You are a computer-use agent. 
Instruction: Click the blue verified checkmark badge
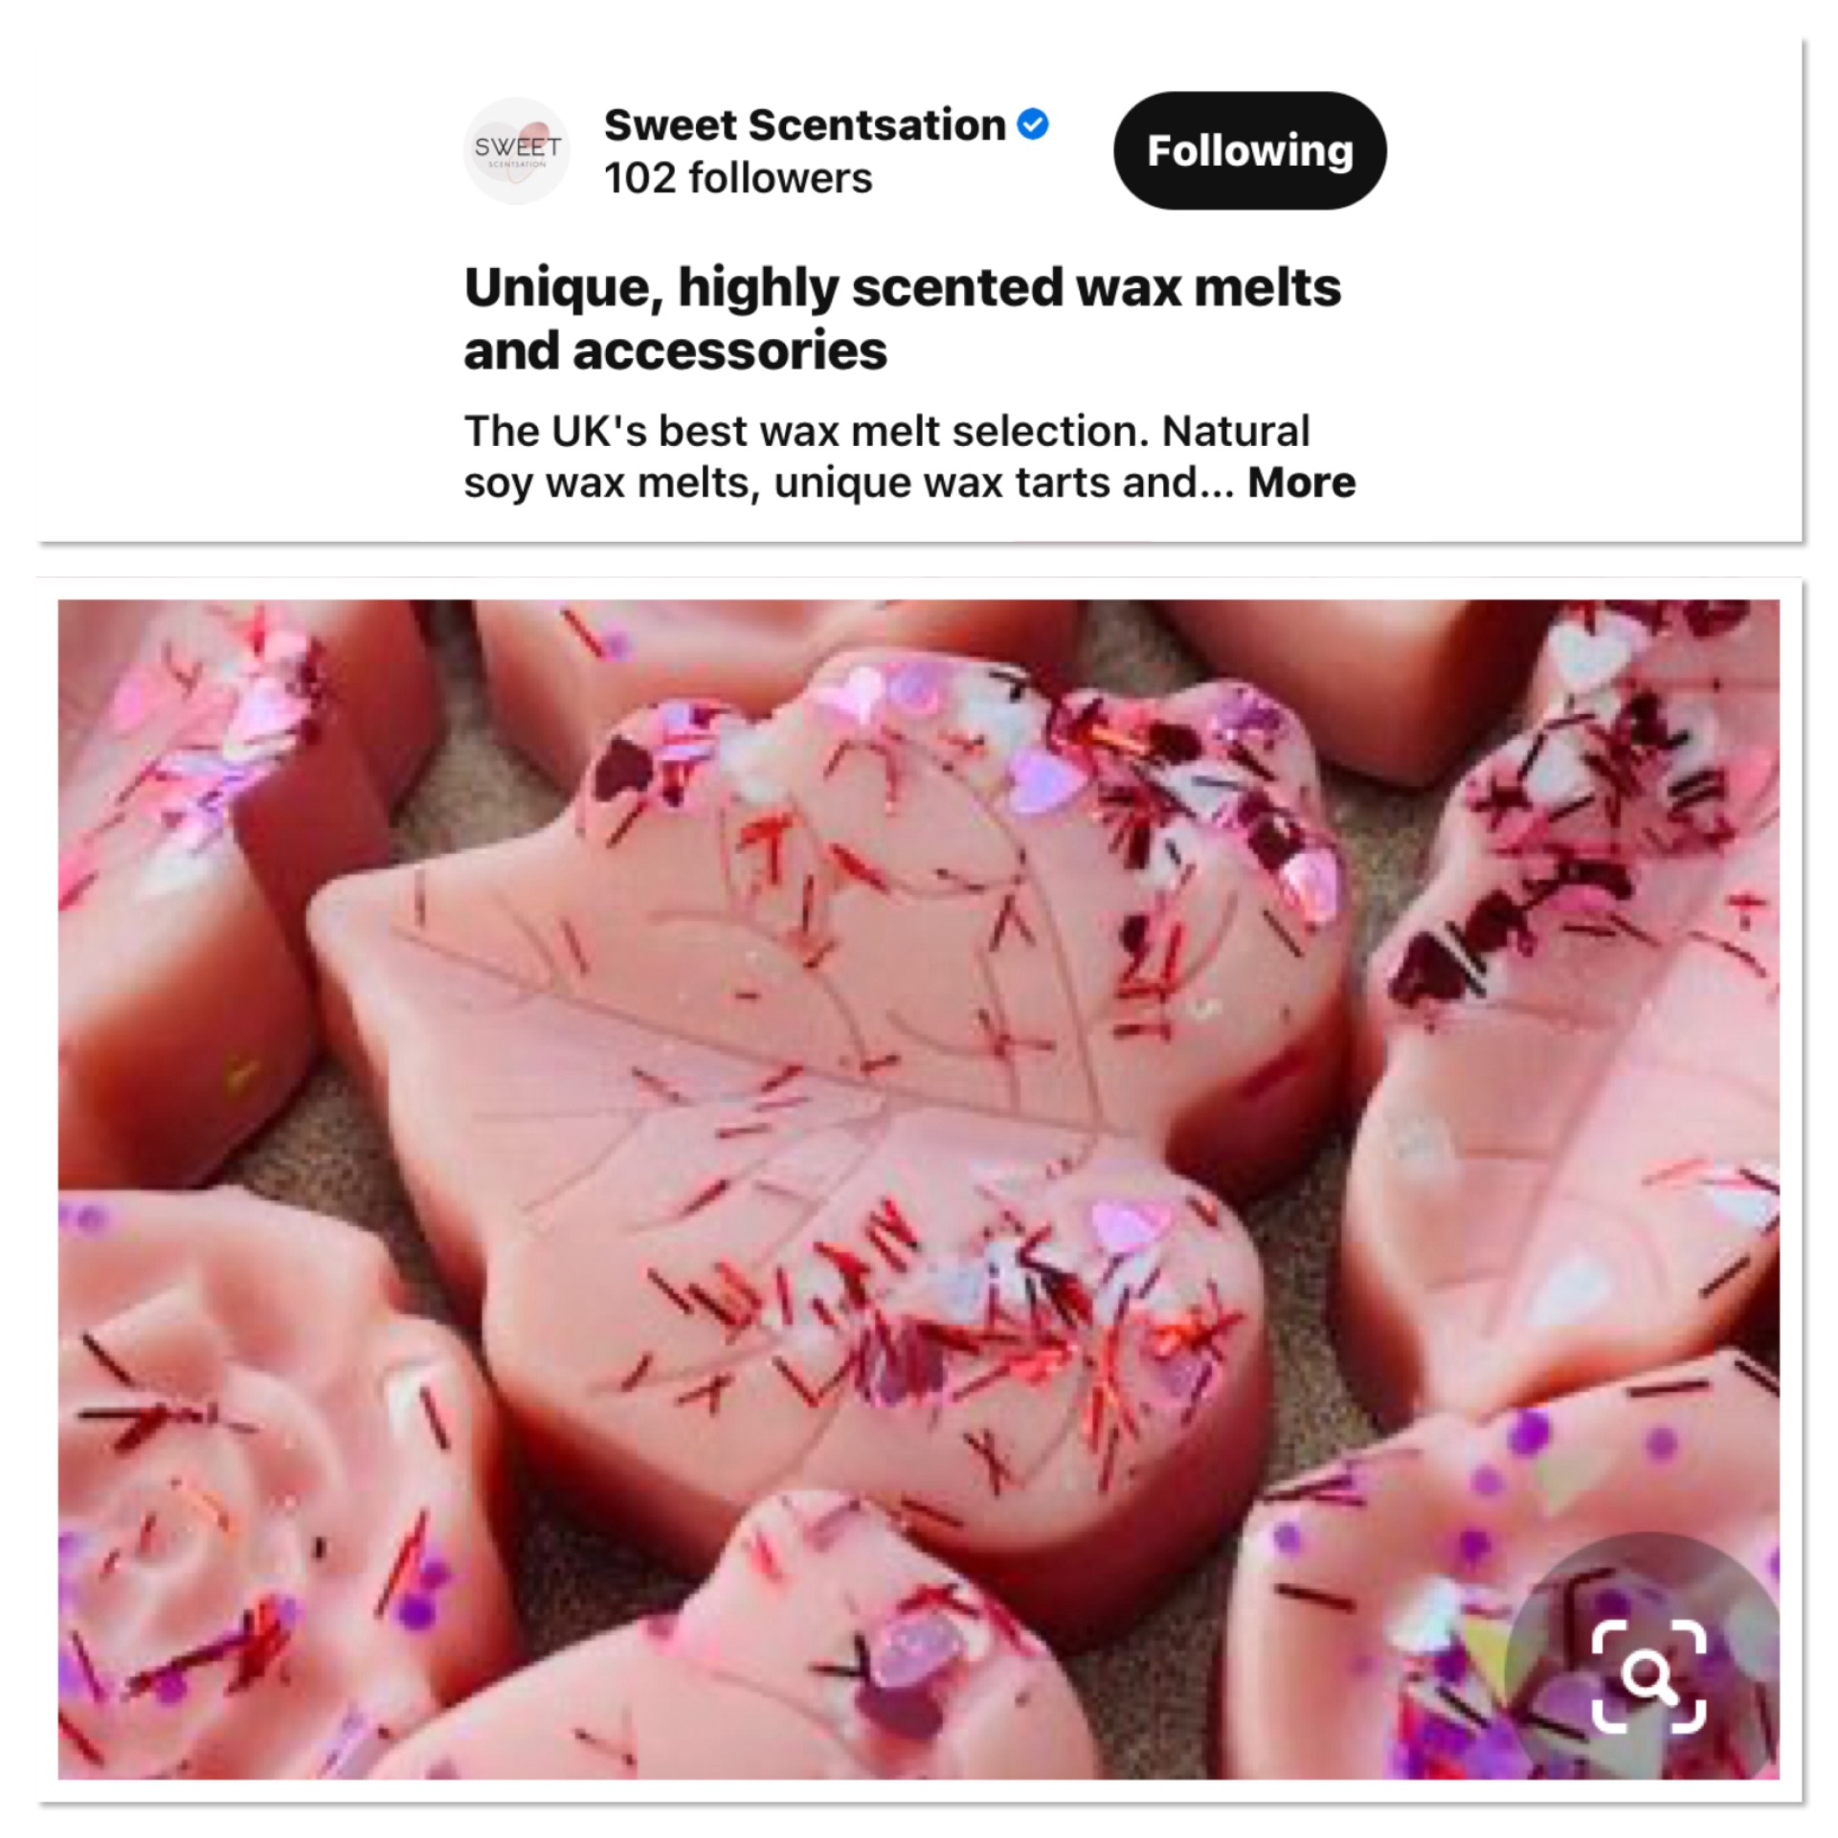coord(1033,124)
